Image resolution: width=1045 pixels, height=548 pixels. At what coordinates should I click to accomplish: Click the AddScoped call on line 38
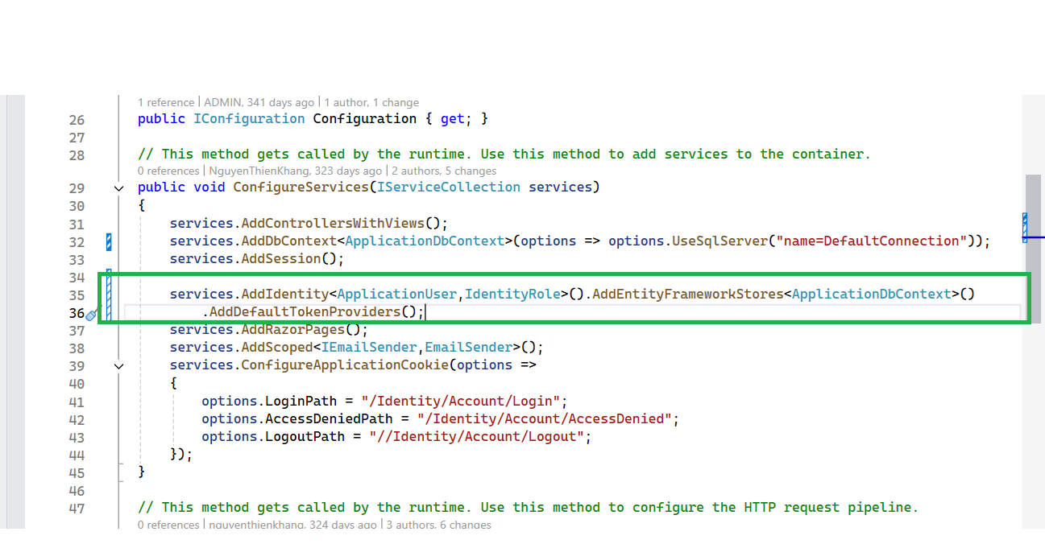tap(277, 348)
